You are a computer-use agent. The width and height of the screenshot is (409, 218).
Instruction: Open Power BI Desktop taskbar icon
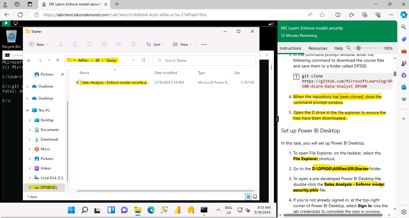click(x=178, y=210)
